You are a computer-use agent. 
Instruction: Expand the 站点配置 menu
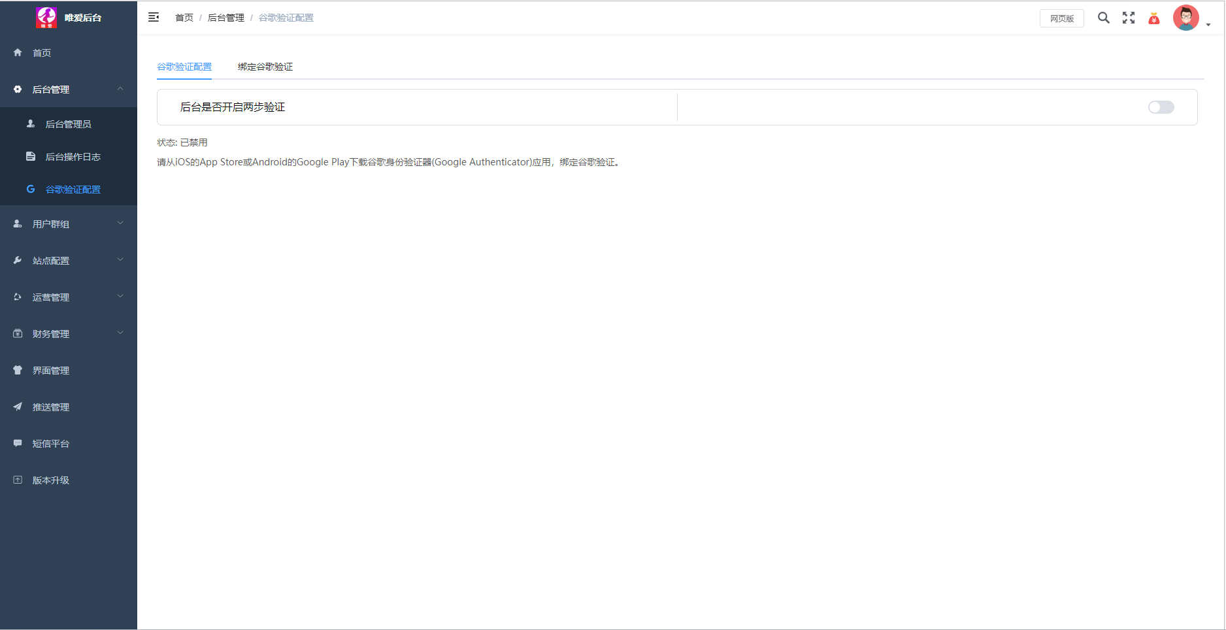pyautogui.click(x=68, y=261)
